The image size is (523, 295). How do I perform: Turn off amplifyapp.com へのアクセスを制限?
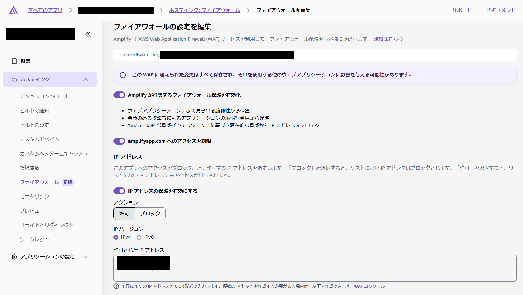tap(119, 141)
